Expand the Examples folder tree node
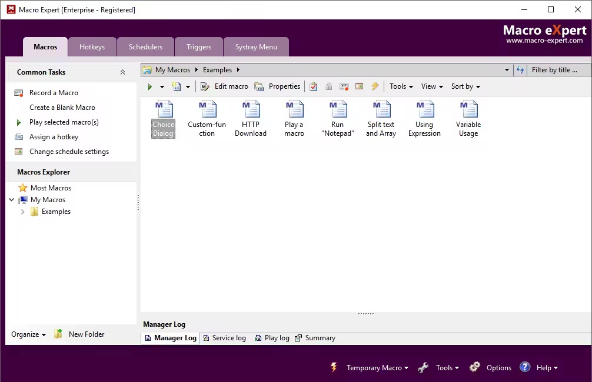This screenshot has height=382, width=592. pyautogui.click(x=23, y=212)
